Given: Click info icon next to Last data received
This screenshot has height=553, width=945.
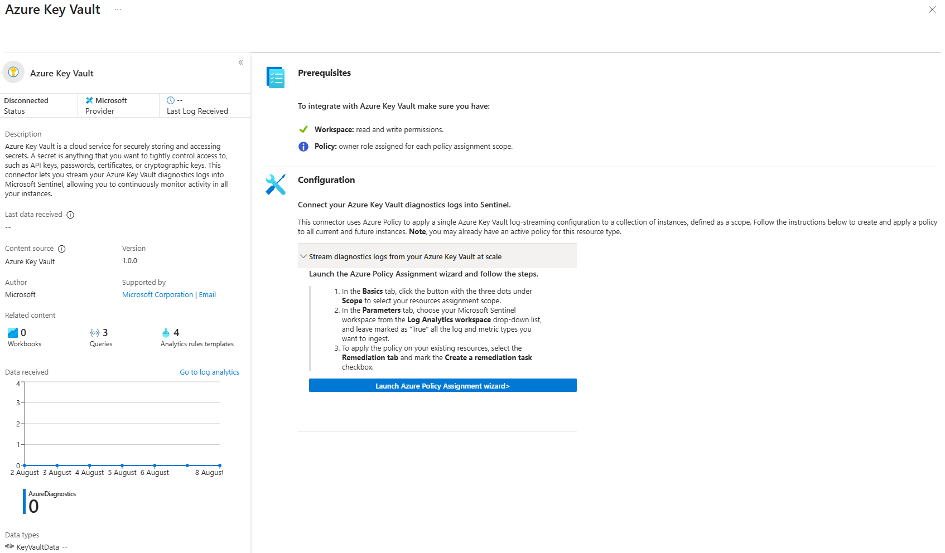Looking at the screenshot, I should coord(70,215).
